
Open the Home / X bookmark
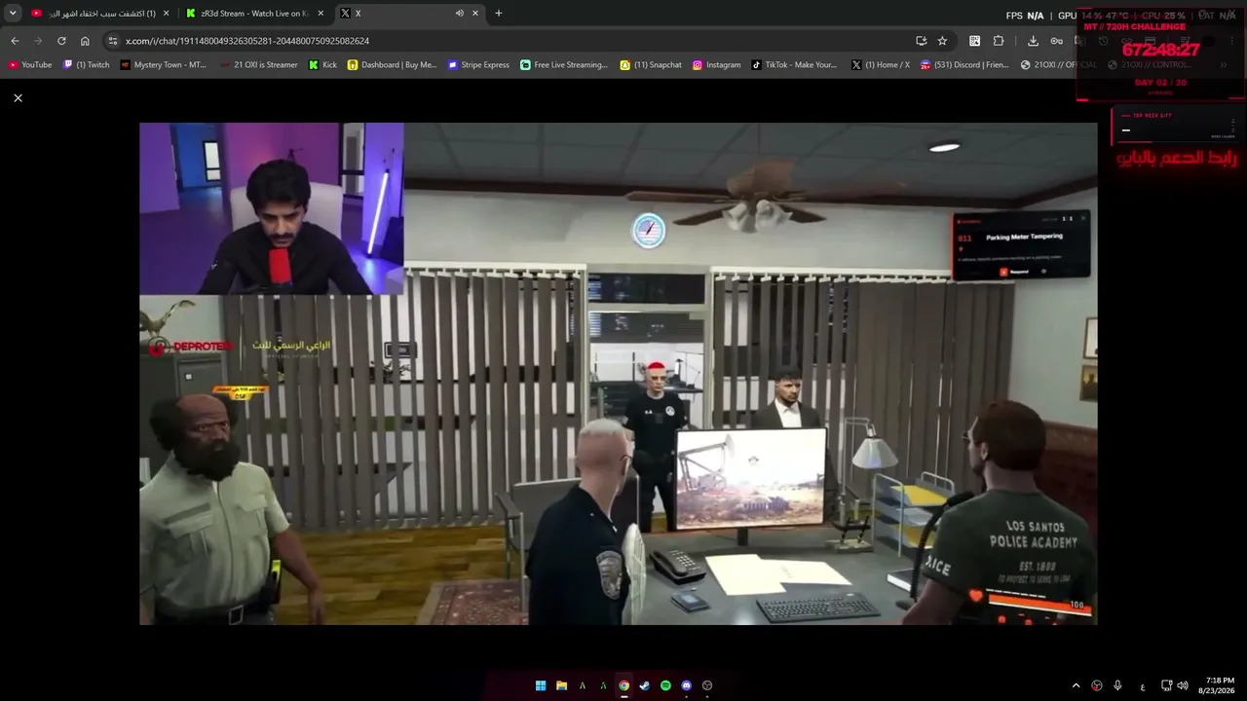coord(881,65)
